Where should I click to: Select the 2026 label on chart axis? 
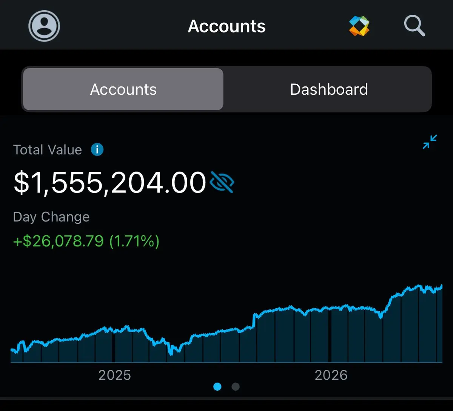click(x=331, y=375)
